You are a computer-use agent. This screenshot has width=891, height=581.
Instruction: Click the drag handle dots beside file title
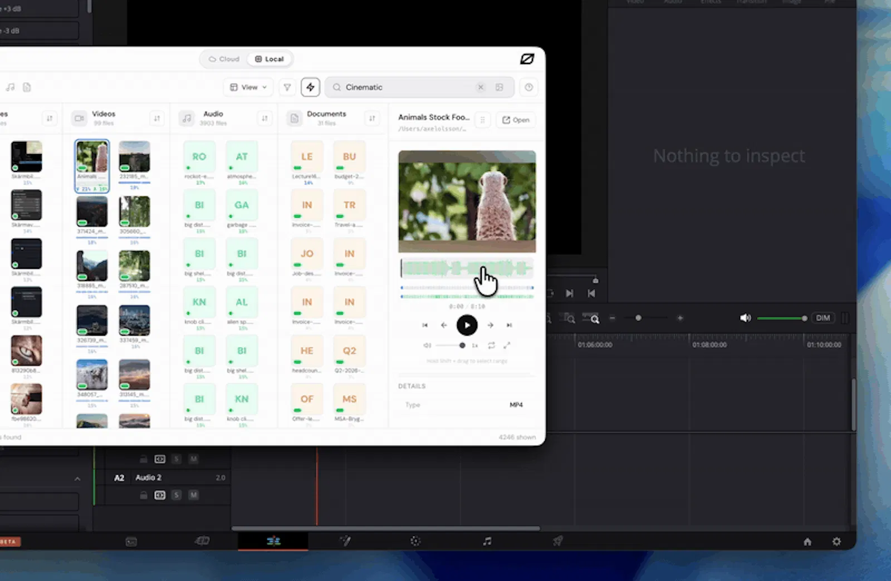click(483, 120)
